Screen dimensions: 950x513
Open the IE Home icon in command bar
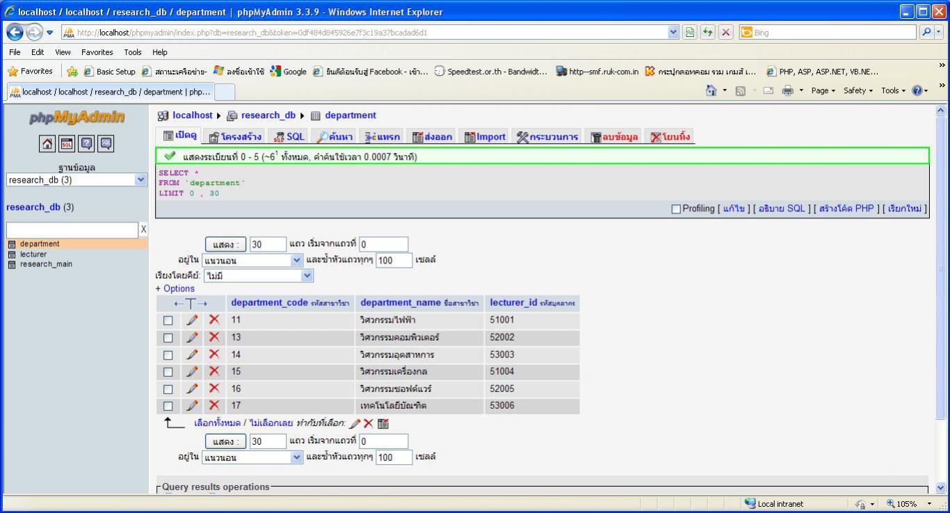(711, 90)
